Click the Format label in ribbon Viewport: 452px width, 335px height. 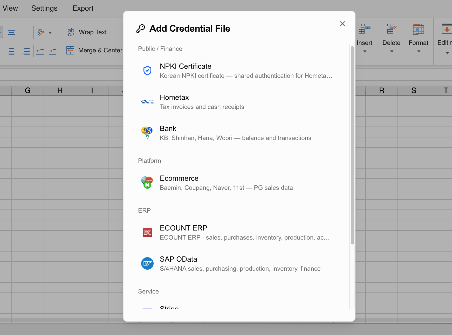point(419,43)
